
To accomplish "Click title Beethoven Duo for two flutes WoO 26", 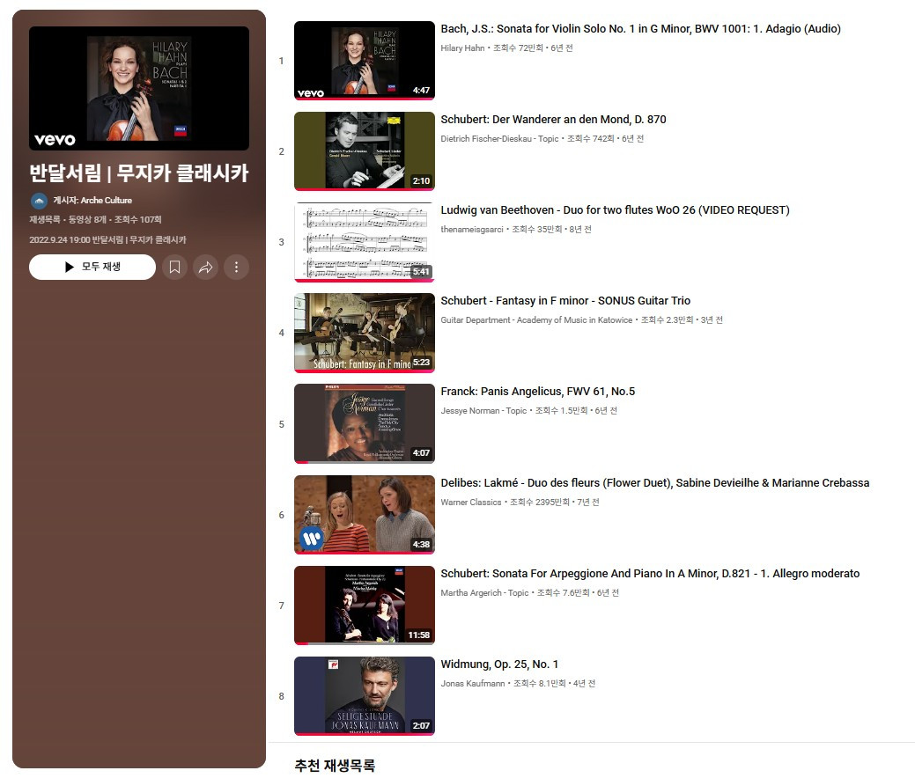I will (x=615, y=210).
